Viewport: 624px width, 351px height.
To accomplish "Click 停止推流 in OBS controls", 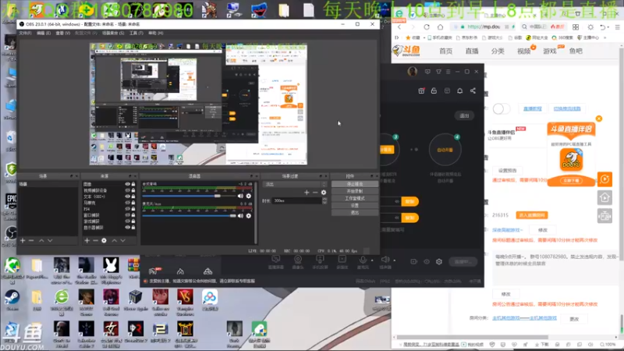I will [x=355, y=184].
